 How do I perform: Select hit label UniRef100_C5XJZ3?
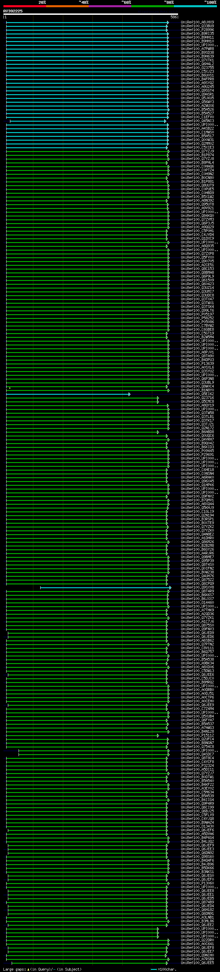[x=197, y=71]
